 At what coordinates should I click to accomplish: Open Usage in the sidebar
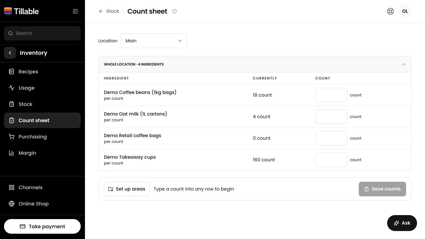click(x=42, y=88)
